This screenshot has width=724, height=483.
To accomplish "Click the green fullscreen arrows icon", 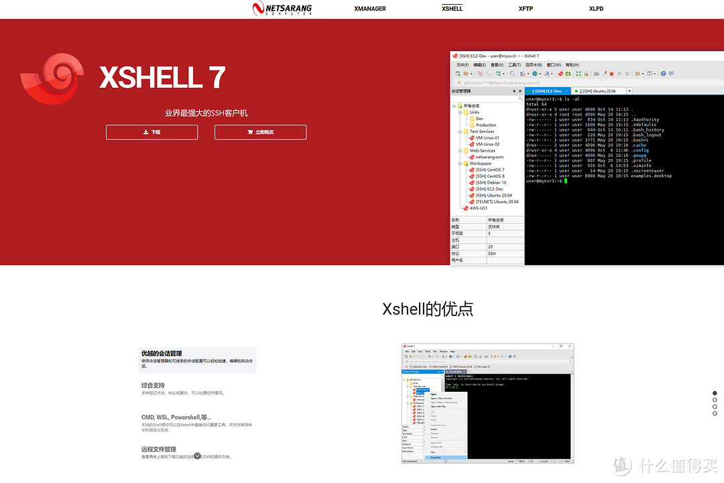I will click(579, 74).
